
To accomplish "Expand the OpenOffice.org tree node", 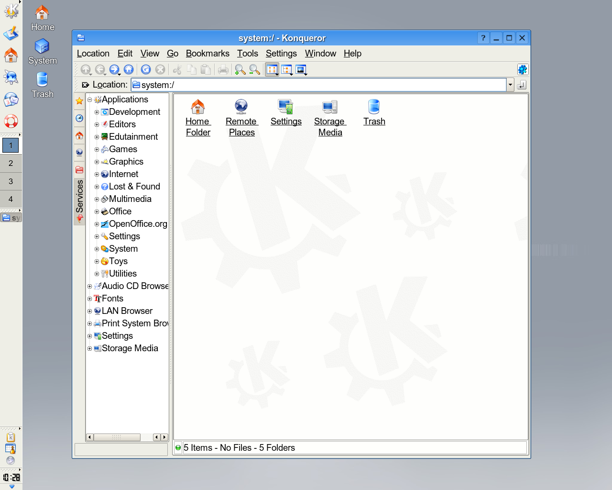I will tap(97, 224).
